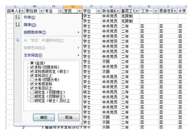The height and width of the screenshot is (133, 192).
Task: Uncheck 本科(仅限本科) filter option
Action: (x=32, y=67)
